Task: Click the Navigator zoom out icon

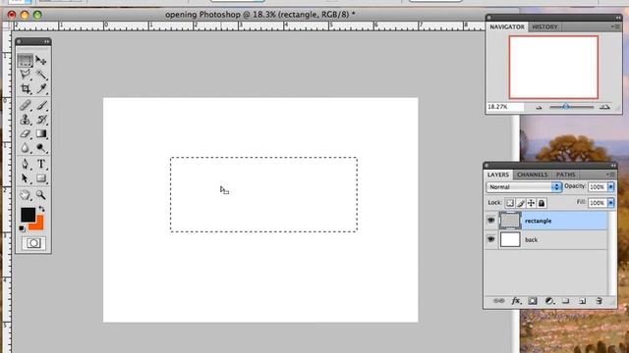Action: coord(539,107)
